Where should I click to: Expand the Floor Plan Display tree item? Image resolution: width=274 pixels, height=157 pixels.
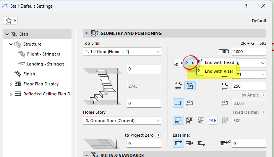[11, 84]
